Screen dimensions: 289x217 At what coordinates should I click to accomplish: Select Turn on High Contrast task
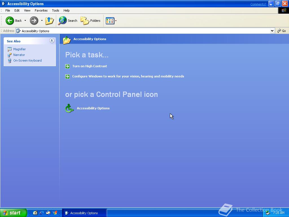[x=89, y=66]
